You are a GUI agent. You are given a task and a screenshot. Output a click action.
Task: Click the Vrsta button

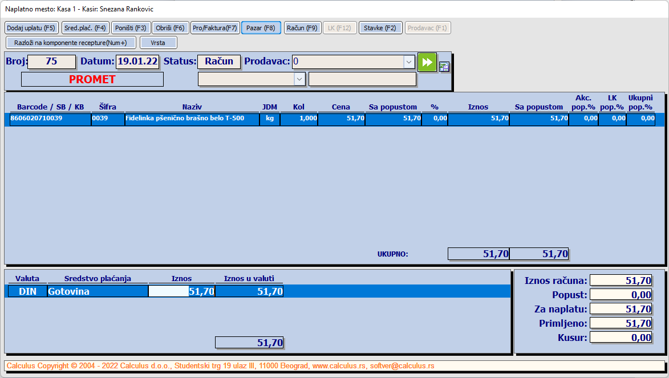(x=159, y=43)
